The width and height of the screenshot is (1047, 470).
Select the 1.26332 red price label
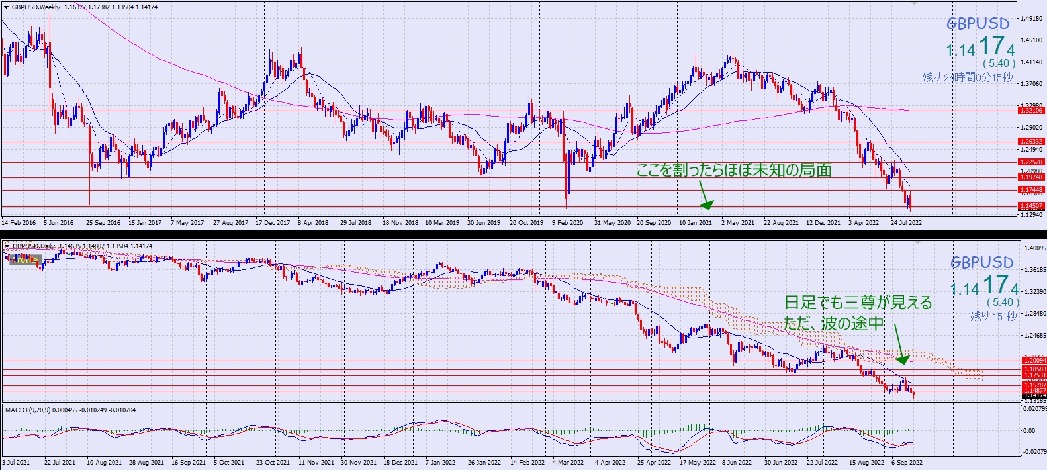(1031, 142)
